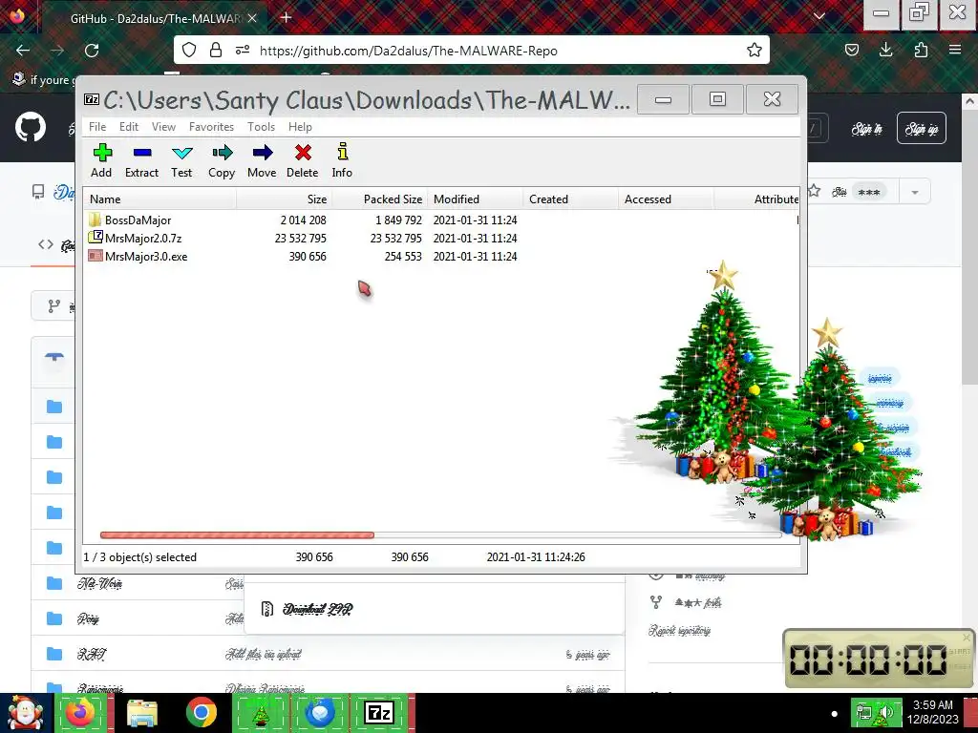Sort by the Modified column header
978x733 pixels.
pyautogui.click(x=476, y=199)
